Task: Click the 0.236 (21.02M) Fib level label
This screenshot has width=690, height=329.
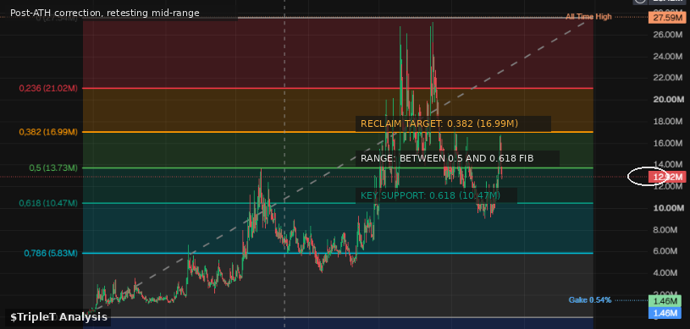Action: click(48, 89)
